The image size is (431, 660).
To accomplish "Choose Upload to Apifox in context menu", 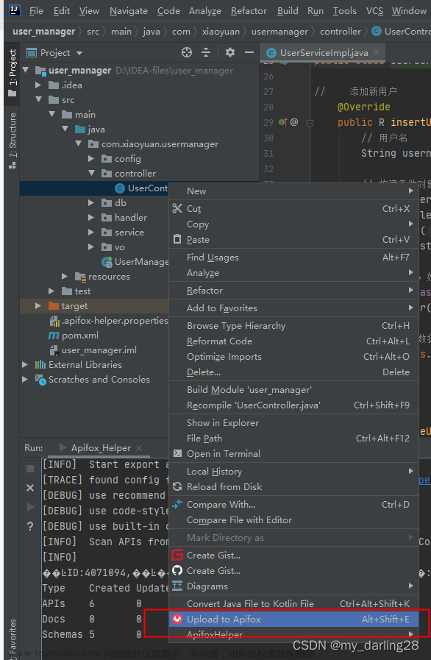I will pos(293,620).
